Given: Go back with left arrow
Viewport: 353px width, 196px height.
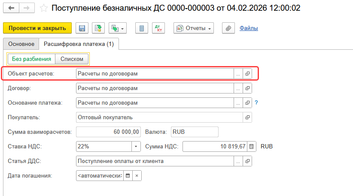Looking at the screenshot, I should tap(11, 8).
